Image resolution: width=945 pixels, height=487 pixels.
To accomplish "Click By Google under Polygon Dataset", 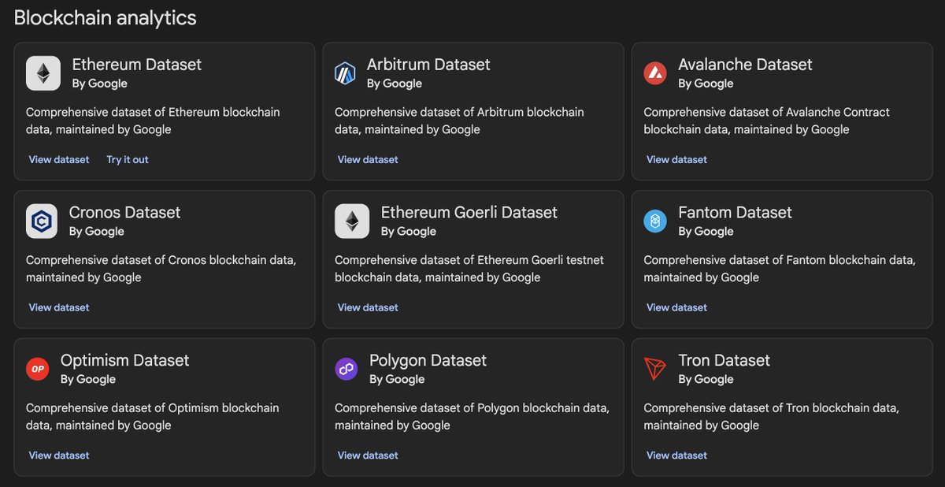I will tap(397, 379).
